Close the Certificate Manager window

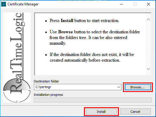149,4
